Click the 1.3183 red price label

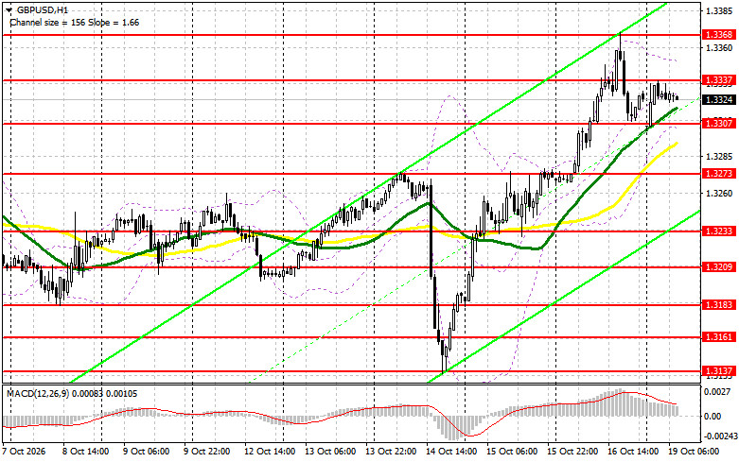coord(719,305)
